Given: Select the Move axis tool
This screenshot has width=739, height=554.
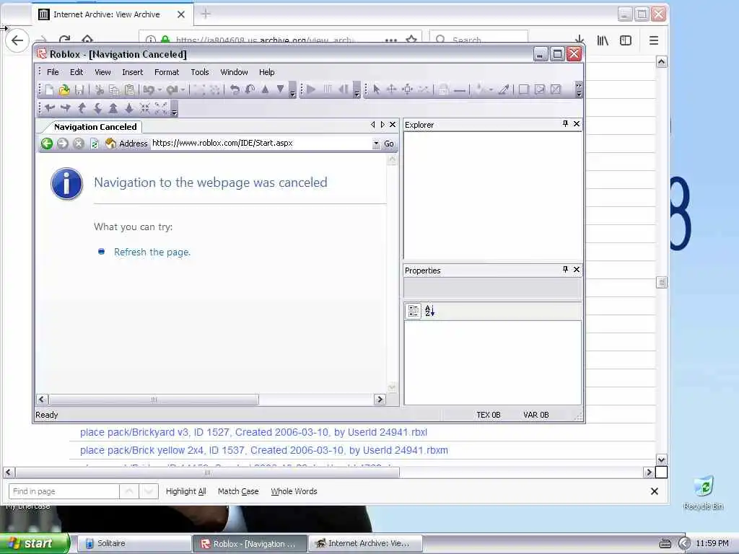Looking at the screenshot, I should click(x=391, y=89).
